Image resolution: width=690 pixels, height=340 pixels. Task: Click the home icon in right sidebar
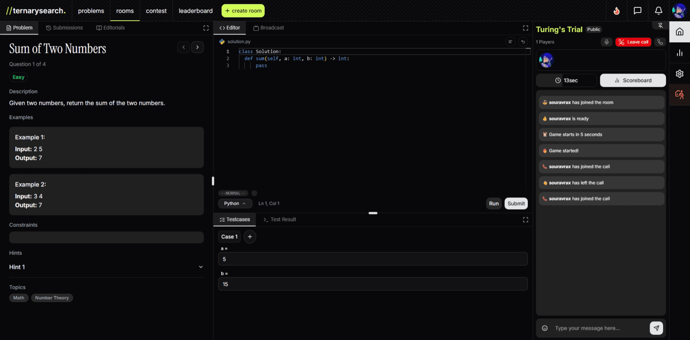pyautogui.click(x=679, y=32)
